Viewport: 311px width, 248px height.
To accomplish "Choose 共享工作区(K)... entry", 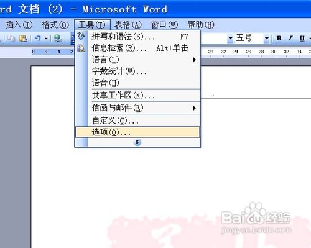I will (137, 96).
